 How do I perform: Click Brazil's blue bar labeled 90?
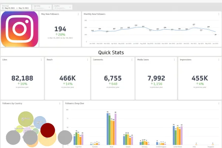click(108, 129)
